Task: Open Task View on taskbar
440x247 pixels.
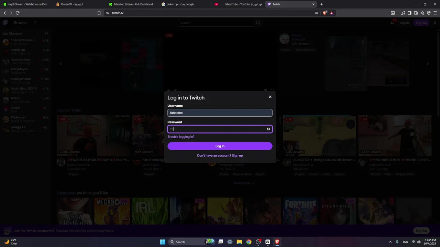Action: (221, 242)
